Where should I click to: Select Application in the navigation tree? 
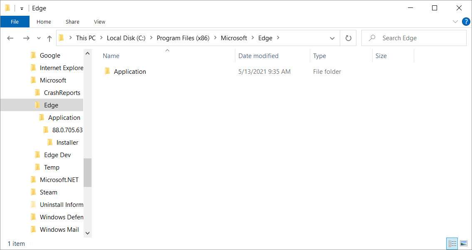click(x=64, y=118)
